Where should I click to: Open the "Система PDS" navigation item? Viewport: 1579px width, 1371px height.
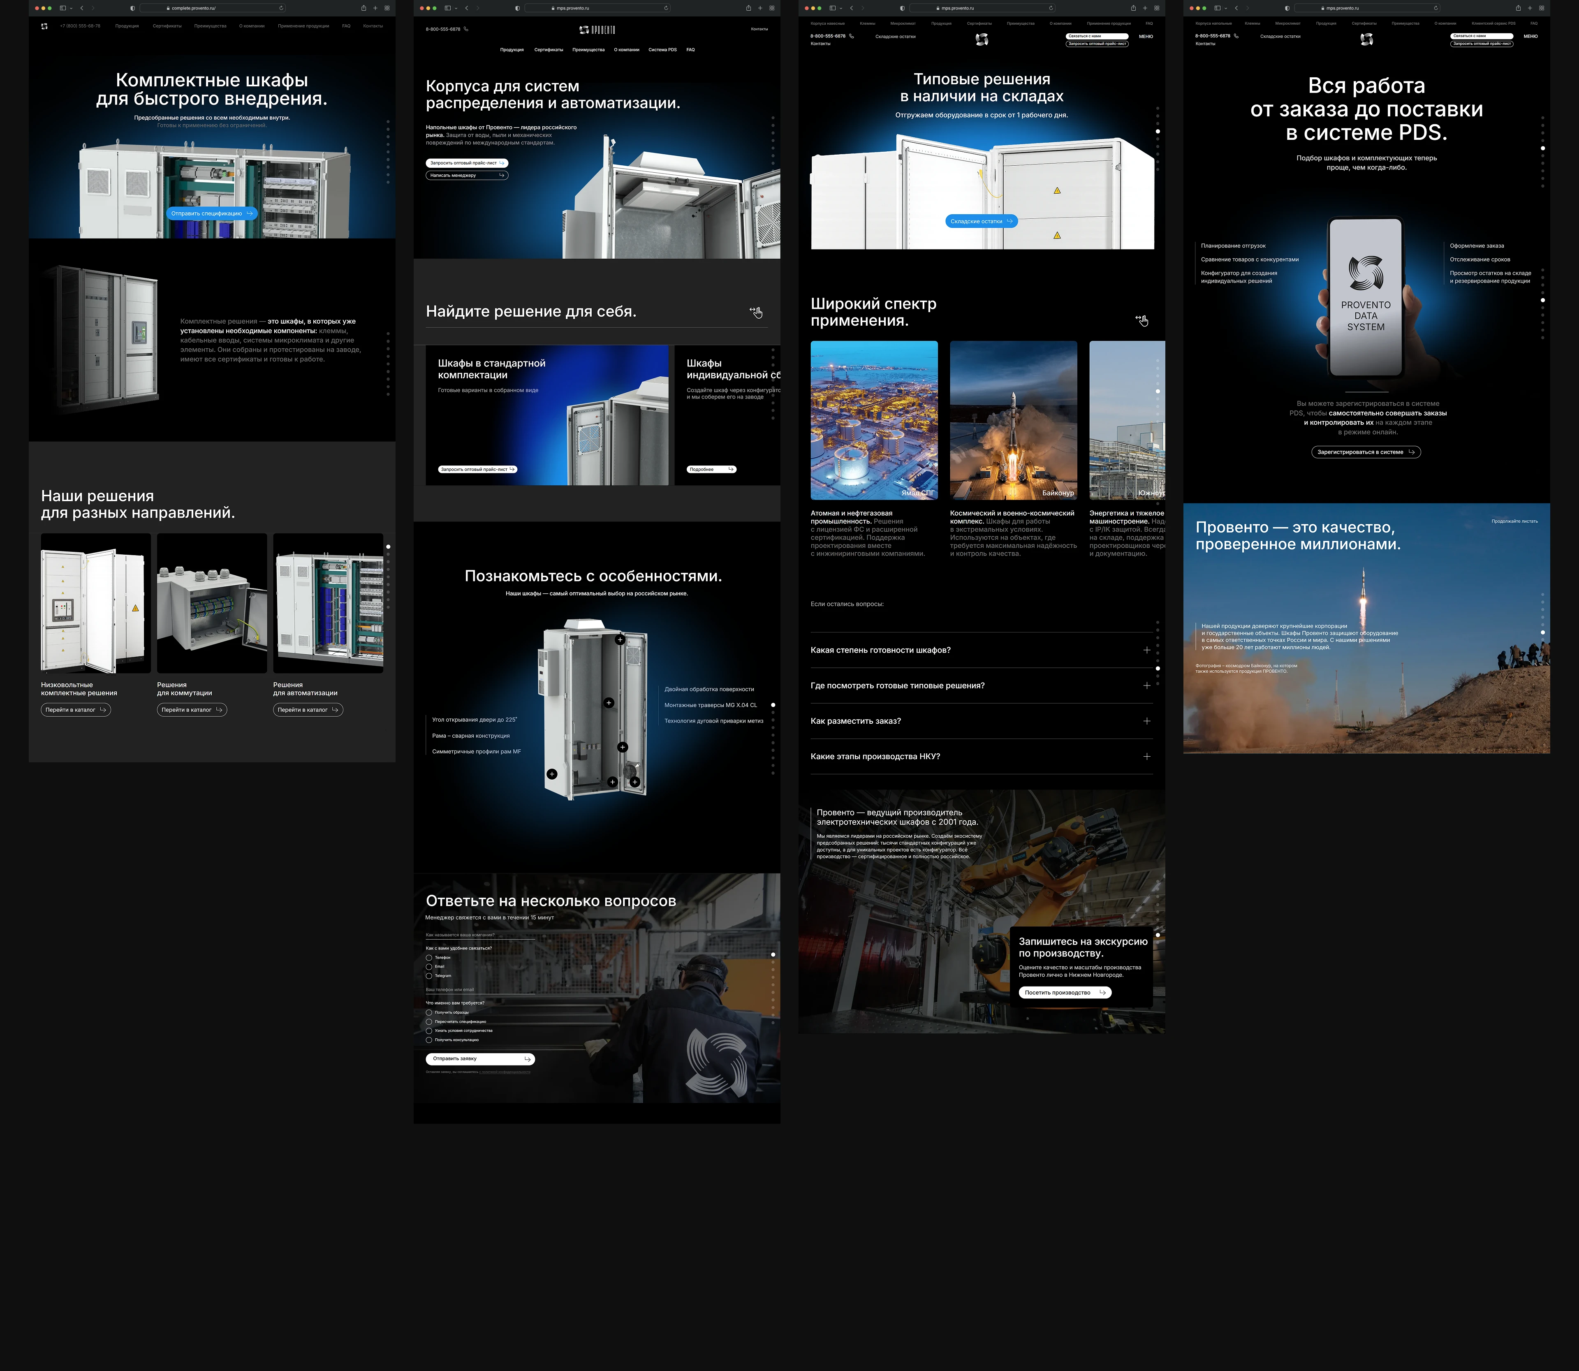click(662, 50)
